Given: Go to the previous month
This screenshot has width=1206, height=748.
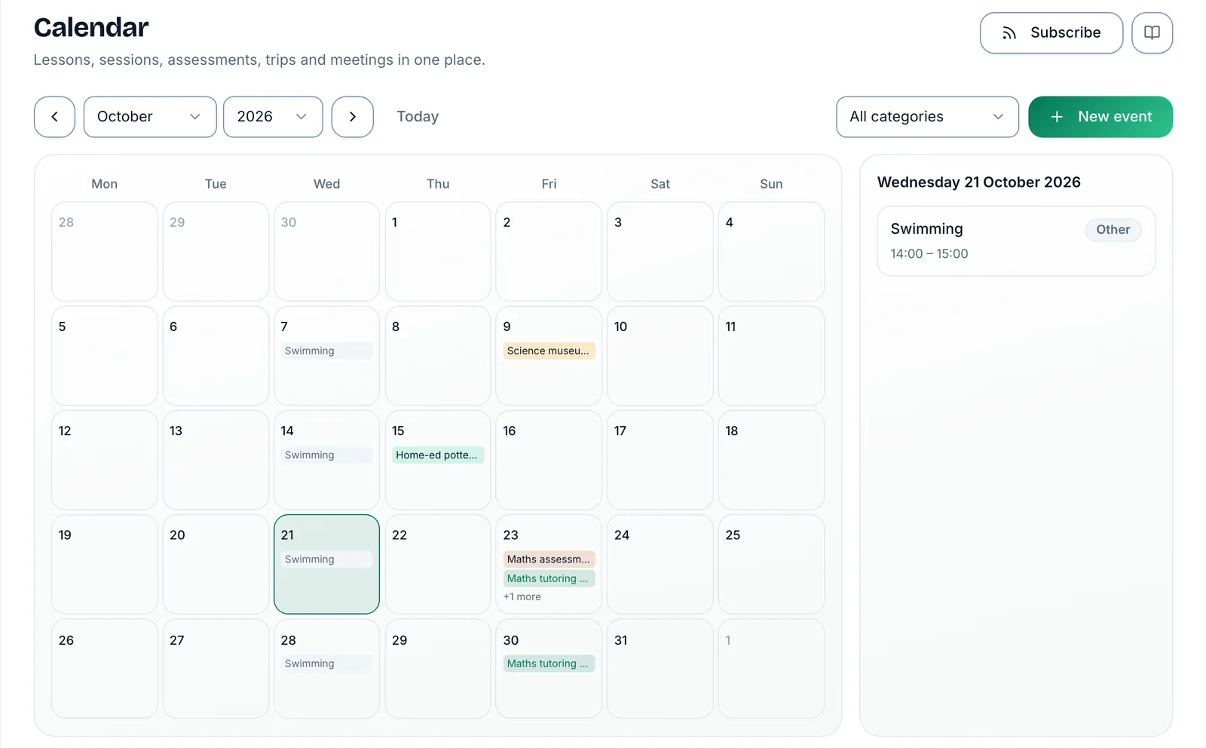Looking at the screenshot, I should (x=54, y=117).
